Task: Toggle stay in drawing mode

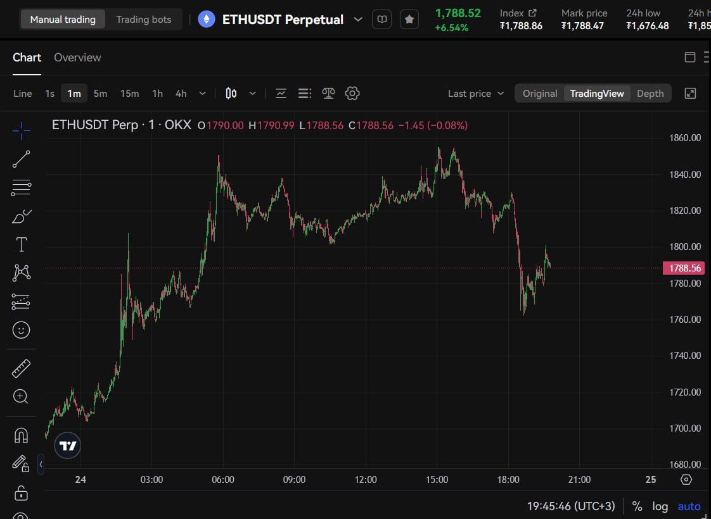Action: tap(21, 464)
